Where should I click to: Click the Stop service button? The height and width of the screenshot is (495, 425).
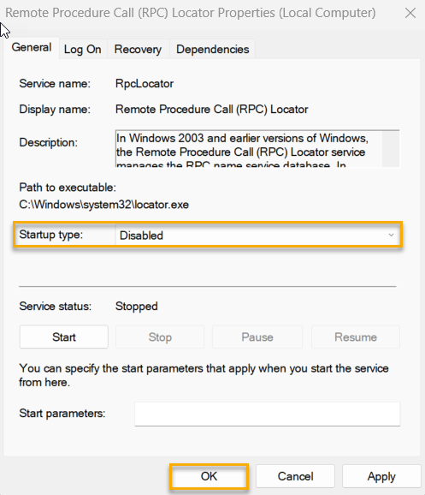click(x=160, y=337)
